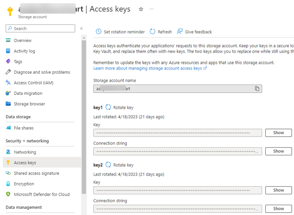Open Data migration page
Viewport: 294px width, 215px height.
(28, 93)
